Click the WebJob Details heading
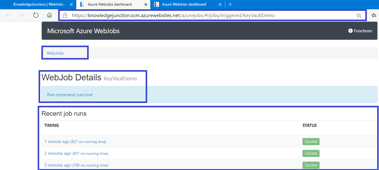The height and width of the screenshot is (170, 379). tap(72, 77)
